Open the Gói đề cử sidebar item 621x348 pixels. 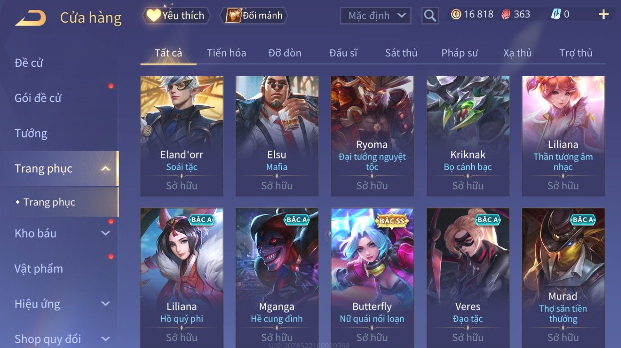[38, 98]
